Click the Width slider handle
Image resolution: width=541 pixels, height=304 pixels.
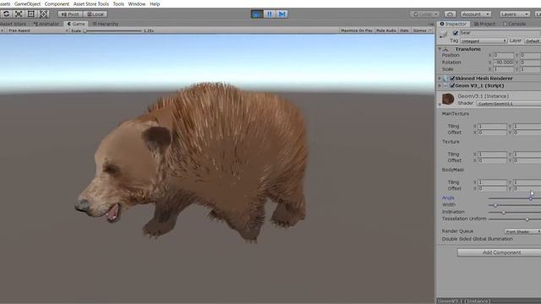click(495, 205)
